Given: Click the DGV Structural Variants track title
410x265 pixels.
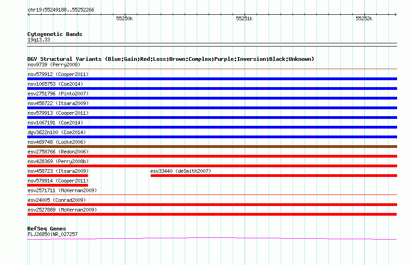Looking at the screenshot, I should point(171,59).
